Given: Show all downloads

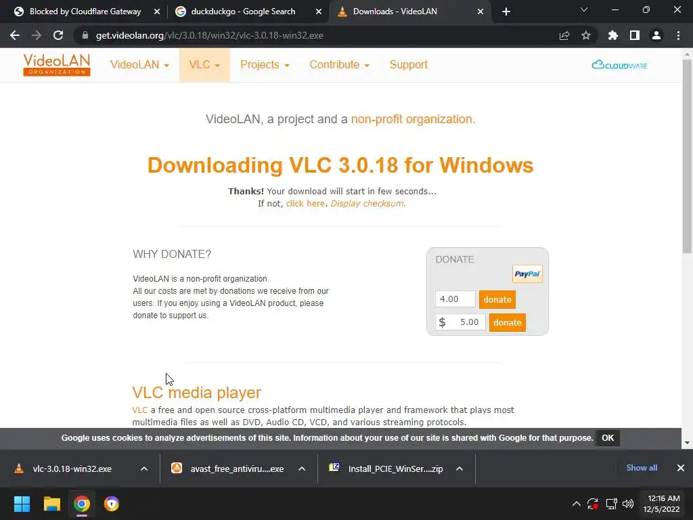Looking at the screenshot, I should (642, 468).
